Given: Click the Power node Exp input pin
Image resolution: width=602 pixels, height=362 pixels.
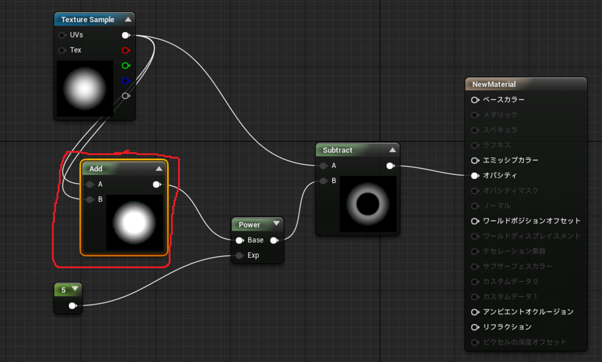Looking at the screenshot, I should coord(240,255).
